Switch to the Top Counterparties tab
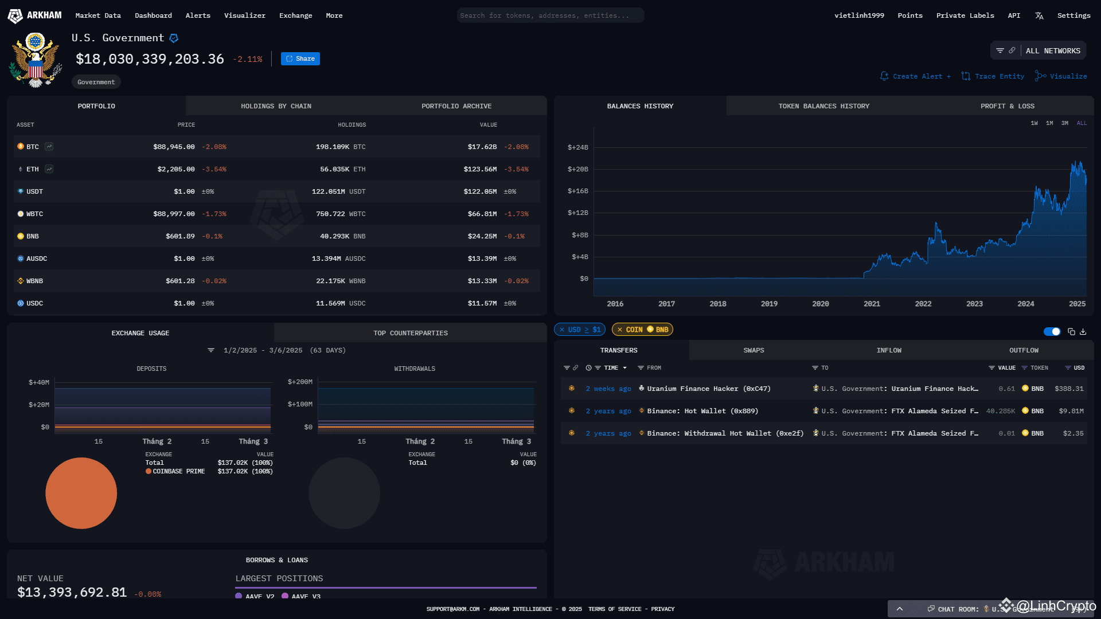Viewport: 1101px width, 619px height. (x=411, y=333)
